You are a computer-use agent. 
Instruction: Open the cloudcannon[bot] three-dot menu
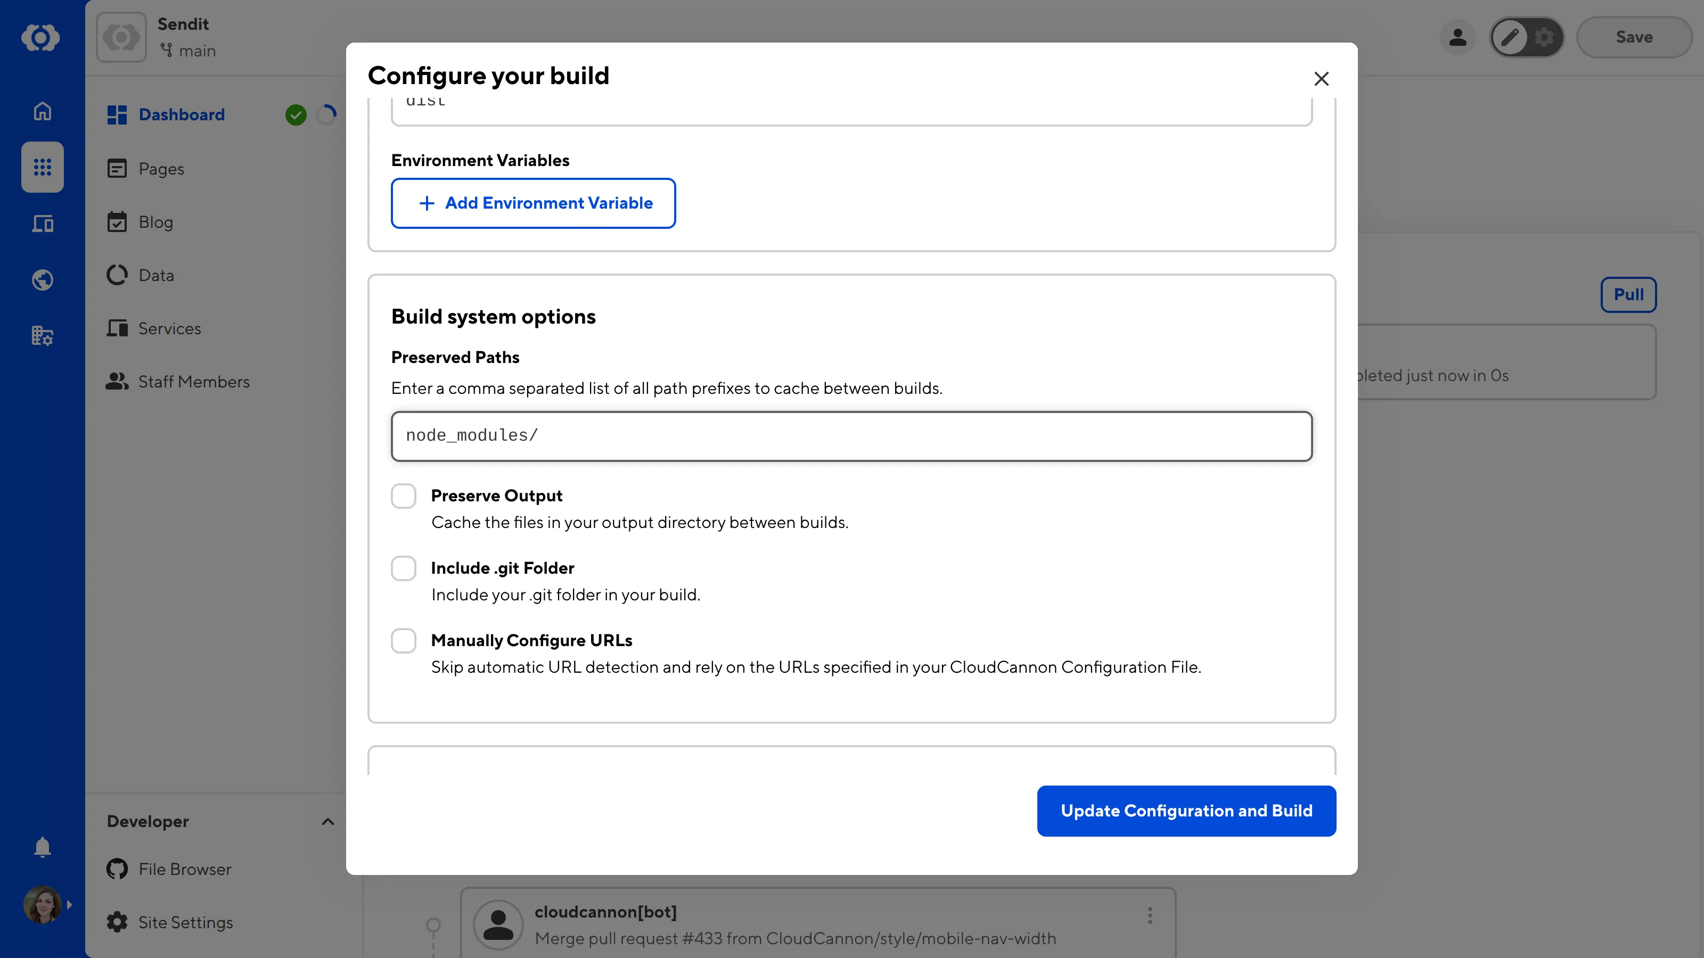tap(1150, 915)
